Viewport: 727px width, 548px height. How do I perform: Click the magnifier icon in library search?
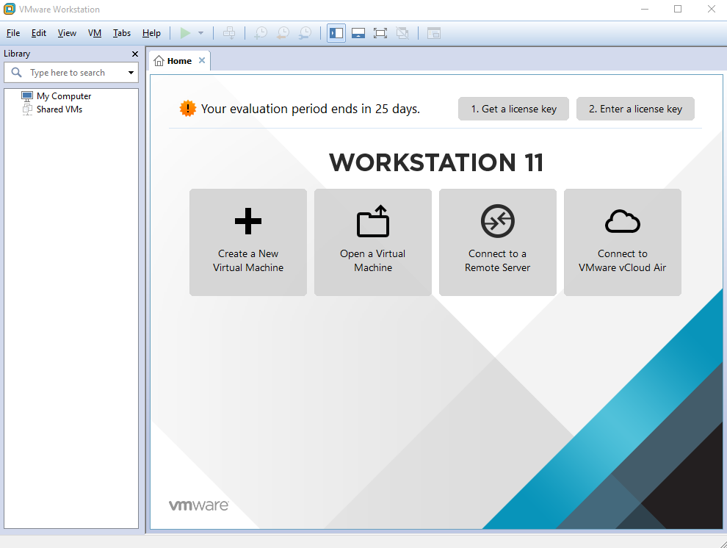tap(17, 72)
